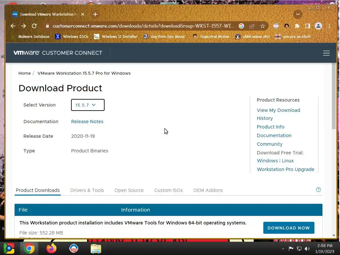
Task: Open View My Download History
Action: [x=279, y=114]
